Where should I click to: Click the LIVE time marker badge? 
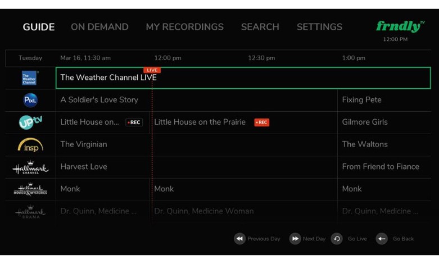152,70
